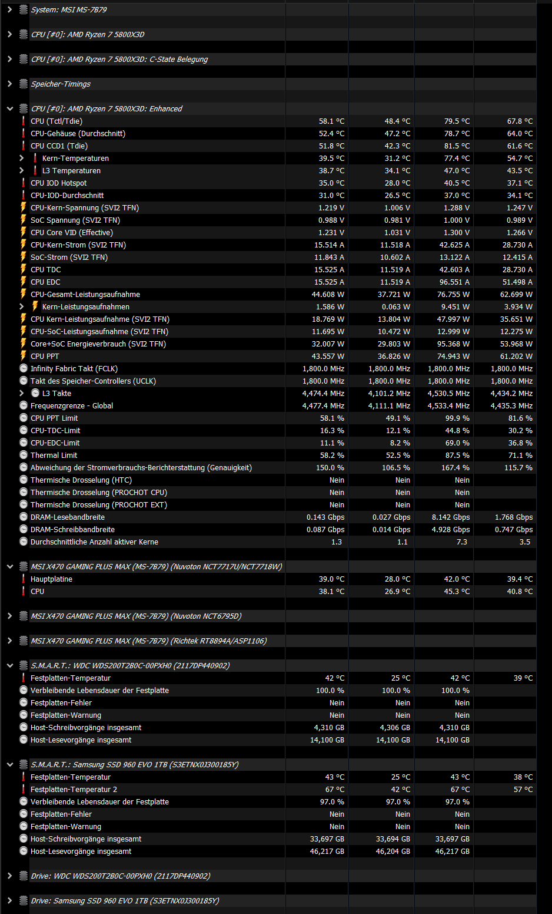
Task: Click lightning icon of CPU TDC
Action: pyautogui.click(x=24, y=269)
